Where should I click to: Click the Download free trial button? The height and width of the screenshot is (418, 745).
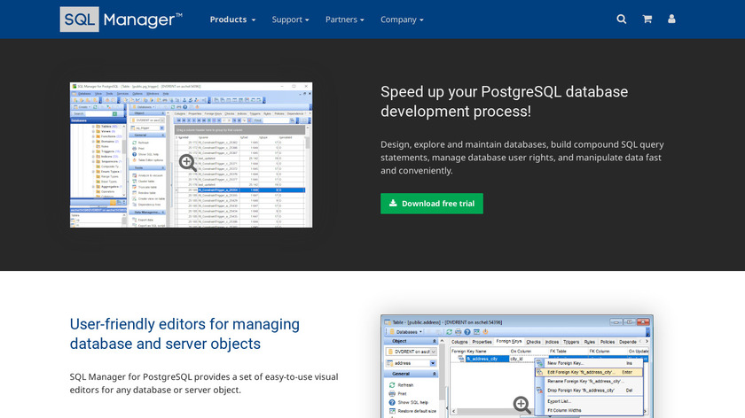tap(432, 204)
